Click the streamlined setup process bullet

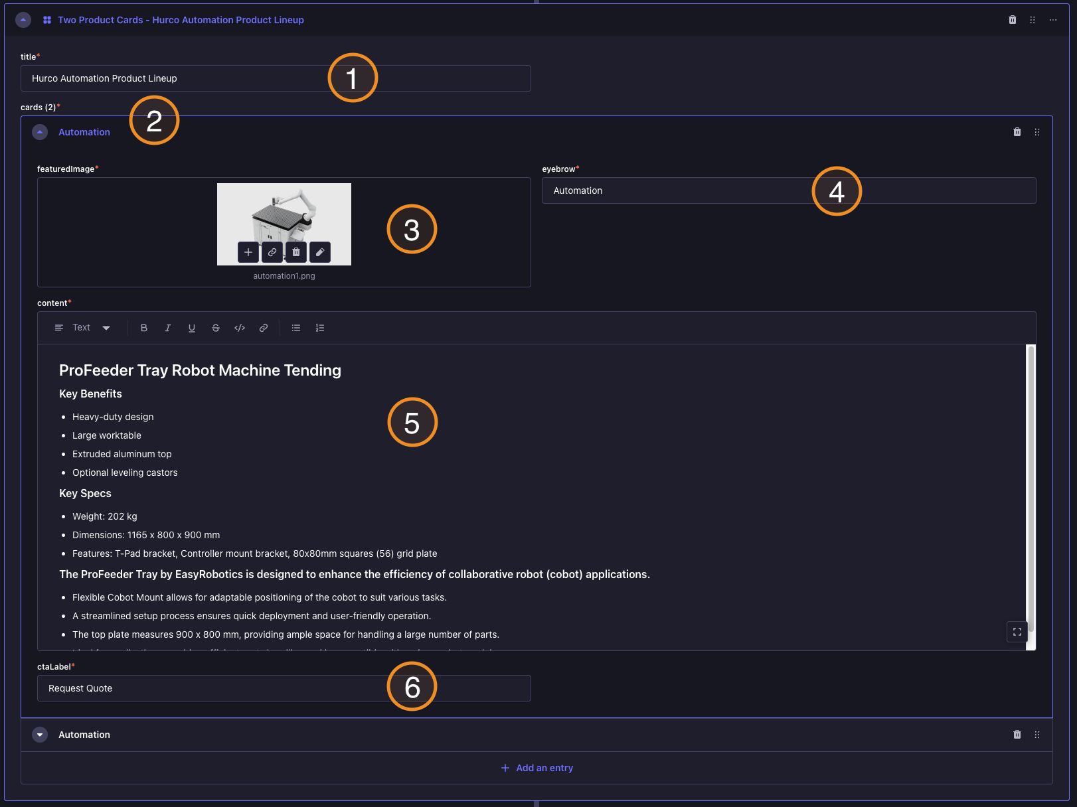pos(252,616)
